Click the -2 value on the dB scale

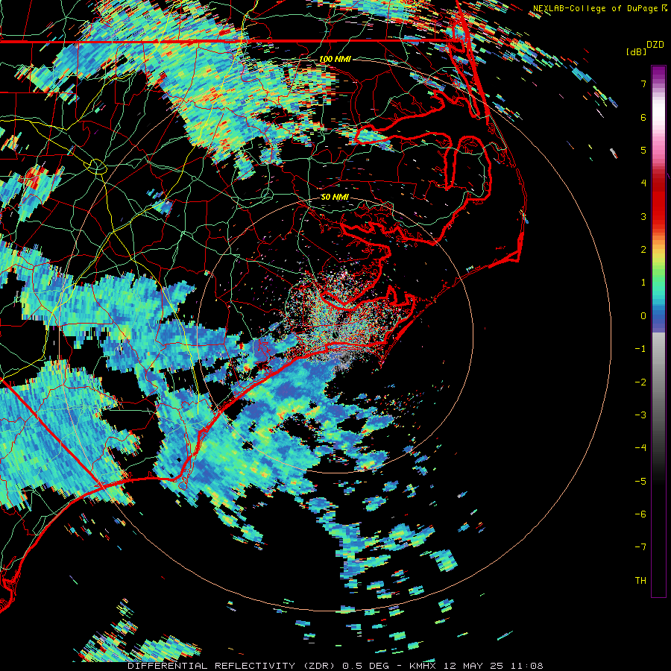(x=640, y=382)
